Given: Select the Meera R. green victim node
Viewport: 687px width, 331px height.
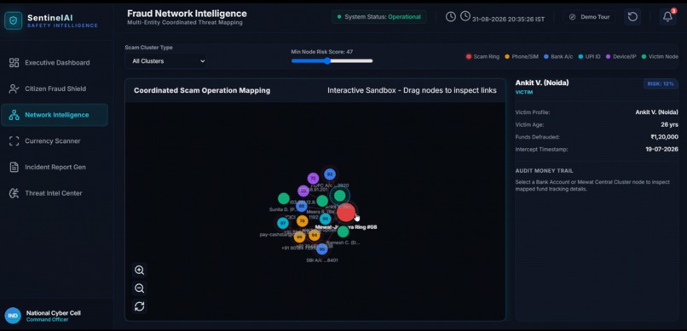Looking at the screenshot, I should pos(322,201).
